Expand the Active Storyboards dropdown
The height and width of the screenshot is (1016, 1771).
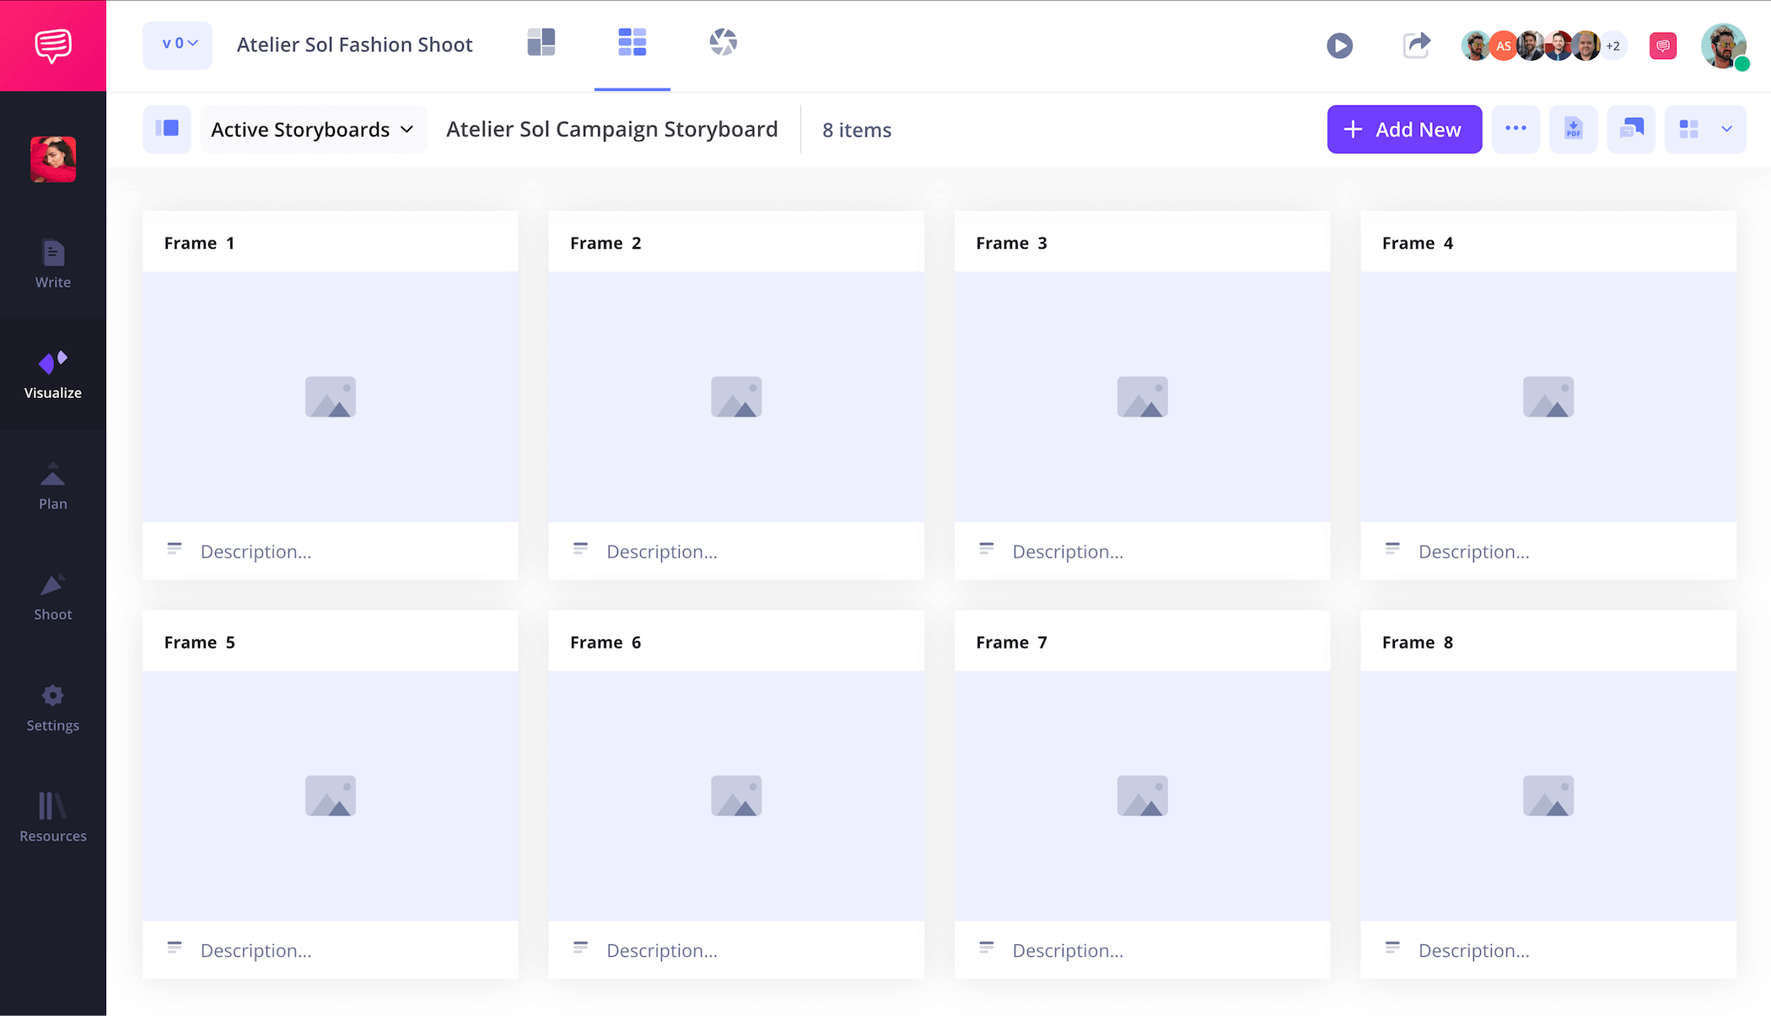pos(313,130)
